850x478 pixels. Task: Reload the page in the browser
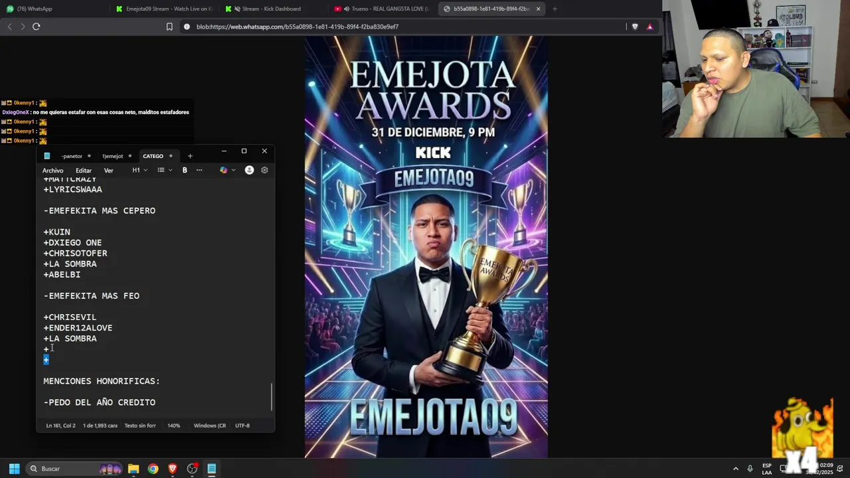pyautogui.click(x=36, y=27)
